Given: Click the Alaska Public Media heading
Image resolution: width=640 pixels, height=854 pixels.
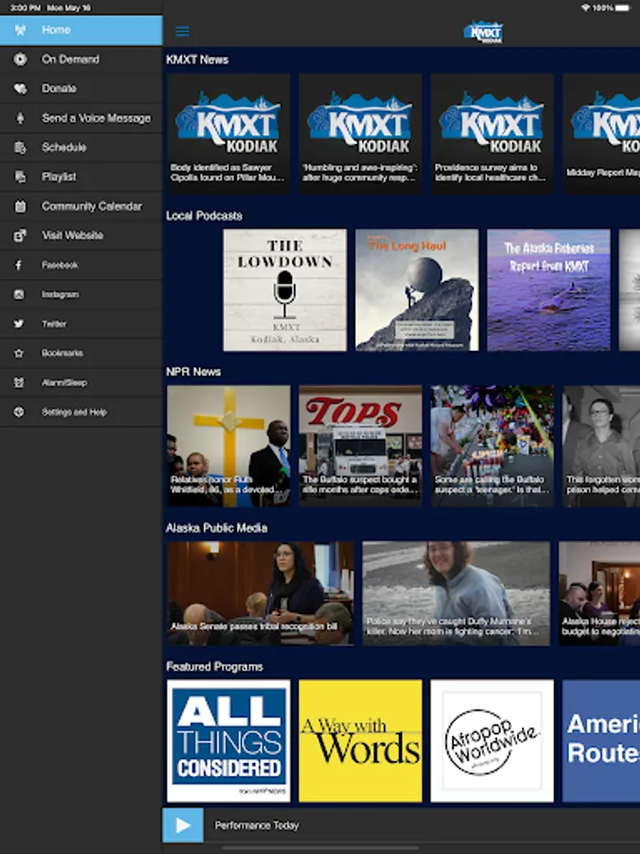Looking at the screenshot, I should point(216,528).
